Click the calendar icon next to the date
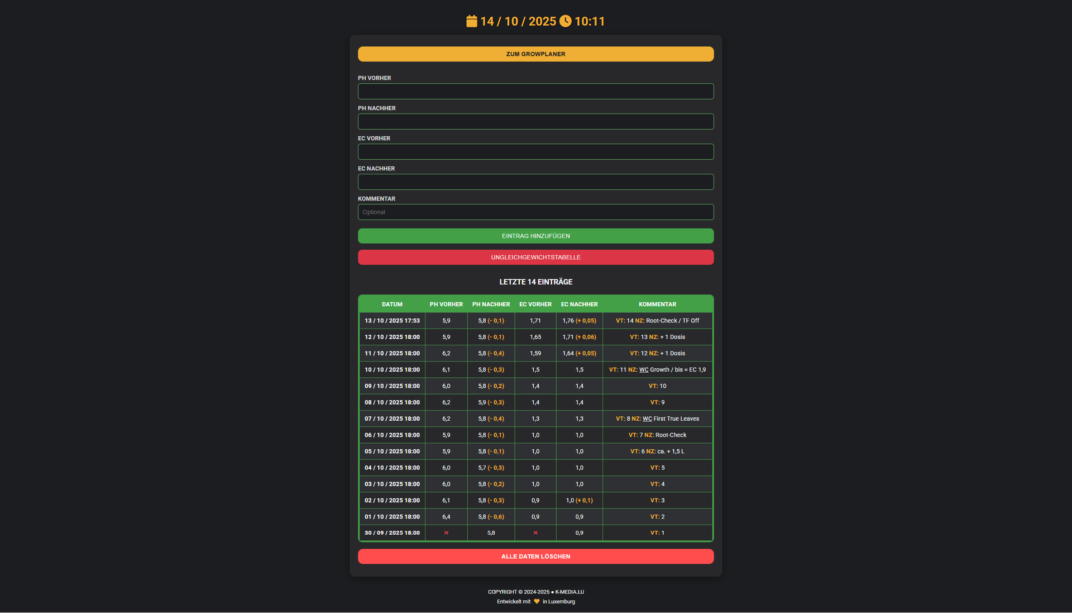Viewport: 1072px width, 613px height. point(472,21)
